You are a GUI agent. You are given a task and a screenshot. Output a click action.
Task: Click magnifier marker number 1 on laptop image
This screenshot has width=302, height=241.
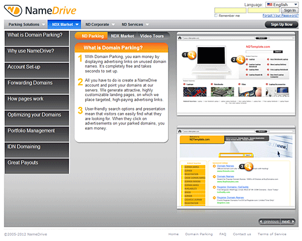coord(190,54)
